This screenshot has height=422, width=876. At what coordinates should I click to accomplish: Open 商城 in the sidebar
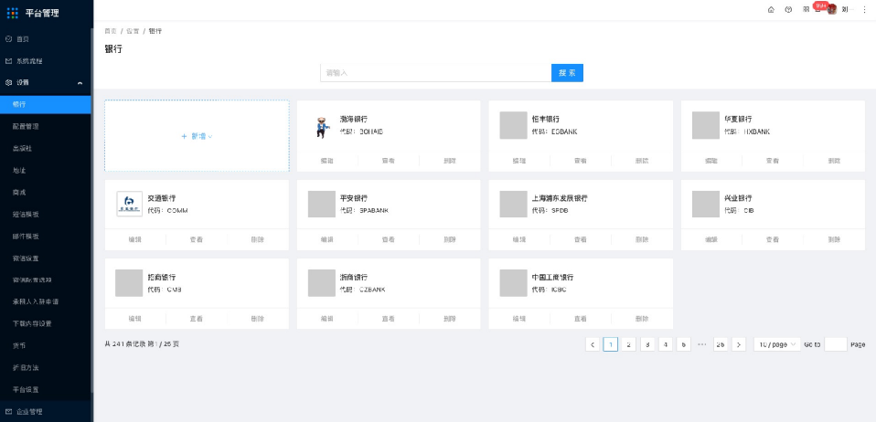45,192
